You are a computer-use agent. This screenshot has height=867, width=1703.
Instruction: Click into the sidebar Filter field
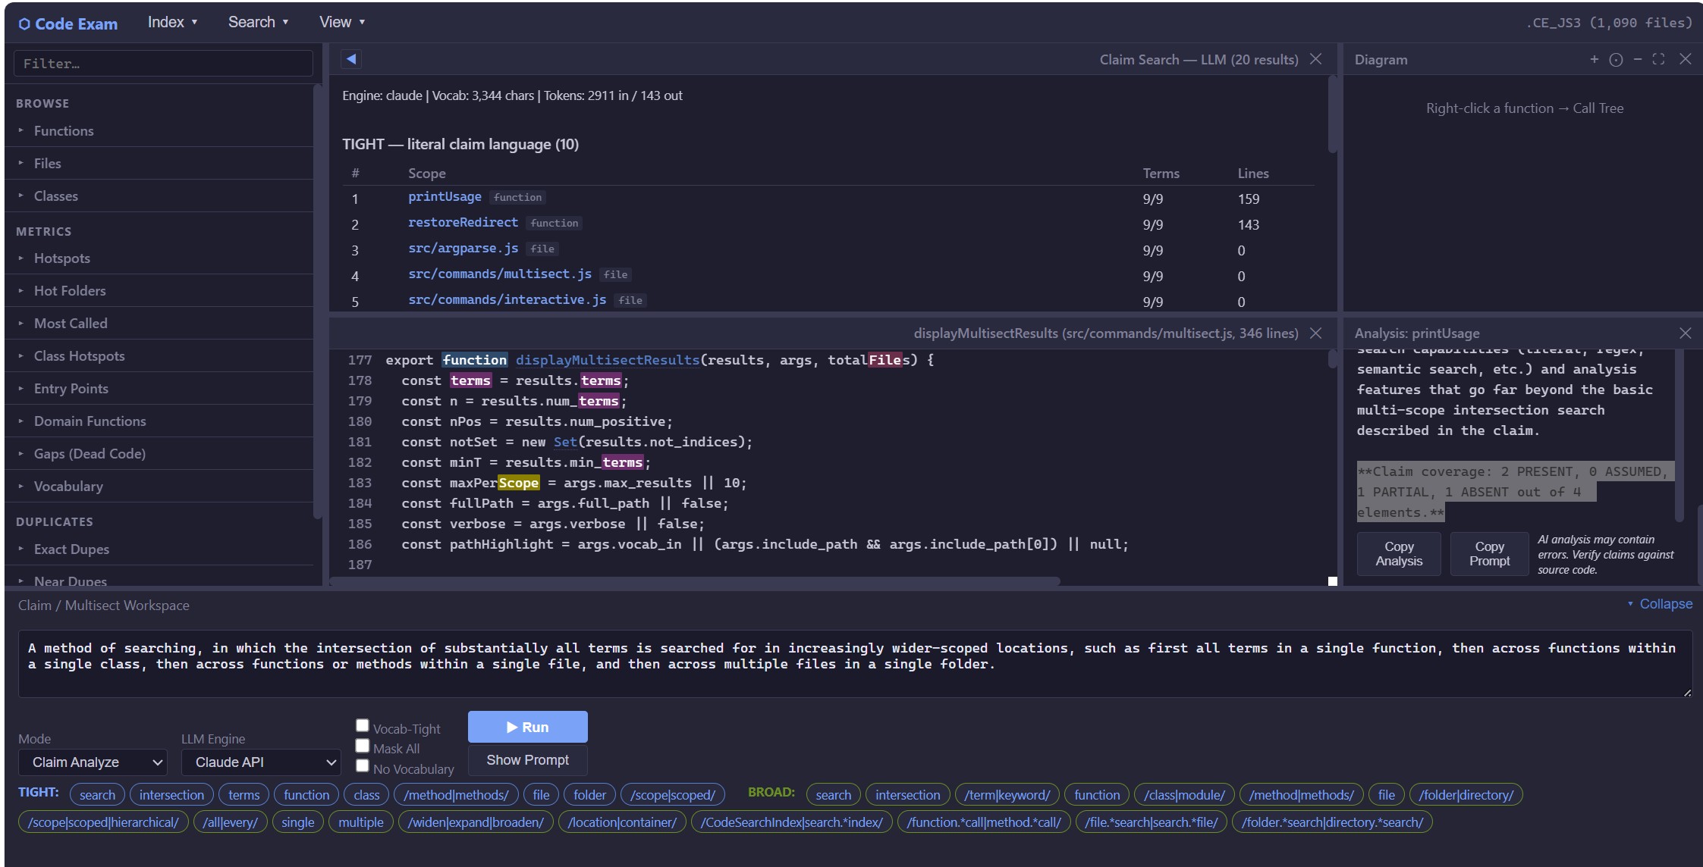(163, 64)
